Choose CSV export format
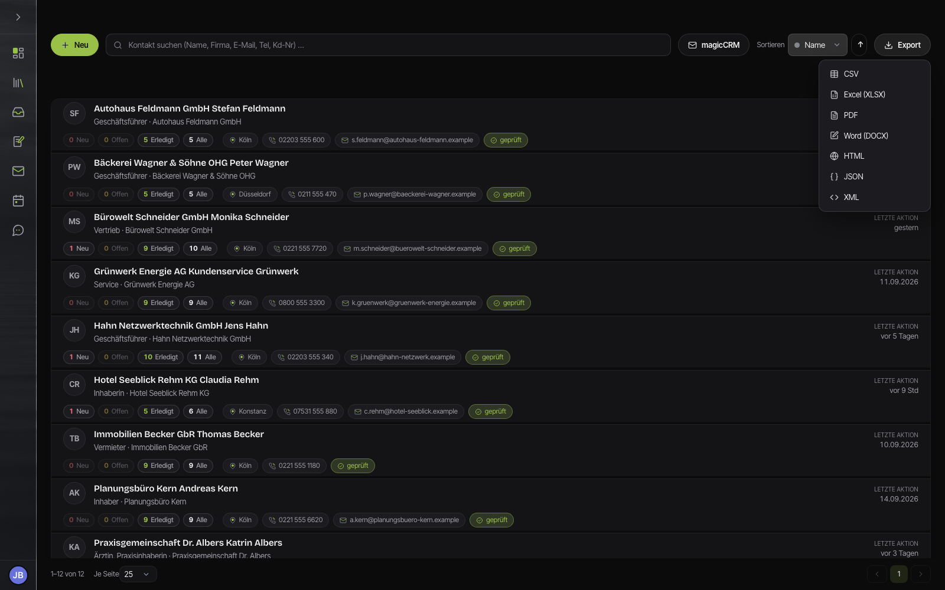Screen dimensions: 945x590 click(x=874, y=74)
